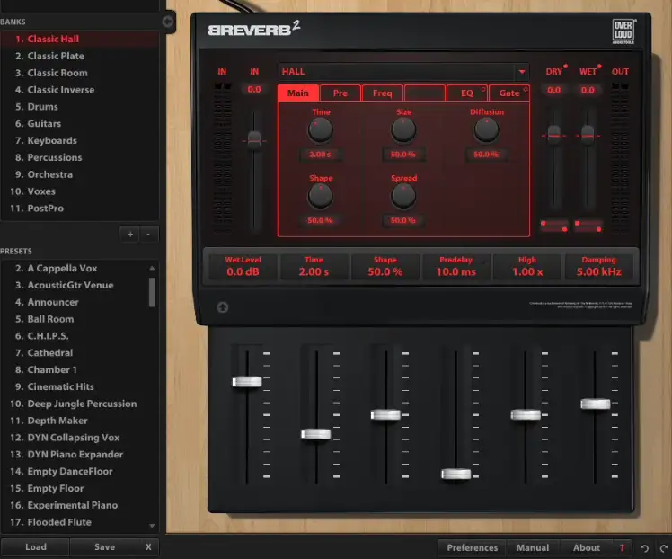Click the HALL algorithm name field
This screenshot has width=672, height=559.
(397, 72)
